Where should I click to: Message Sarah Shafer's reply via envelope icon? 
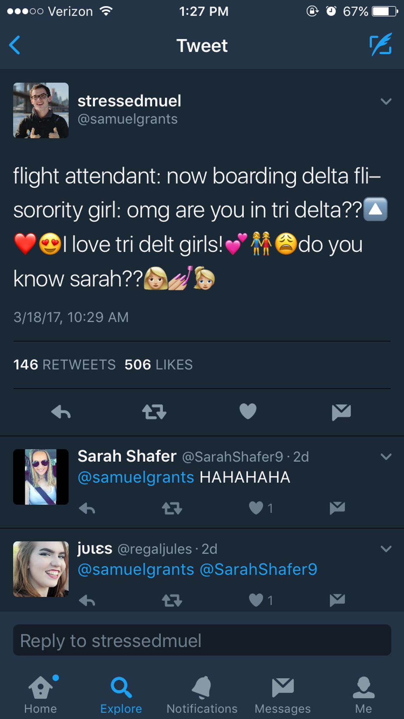[337, 508]
